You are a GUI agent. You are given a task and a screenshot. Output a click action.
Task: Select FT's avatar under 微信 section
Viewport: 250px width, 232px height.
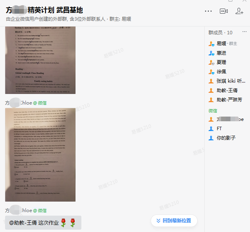click(211, 129)
